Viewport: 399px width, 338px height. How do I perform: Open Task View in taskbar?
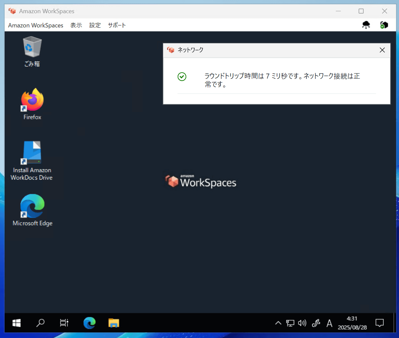[64, 323]
